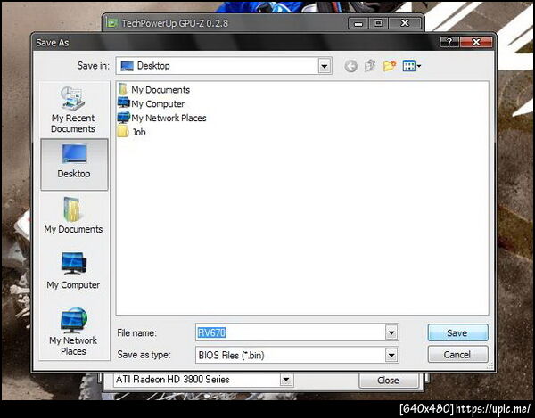Click the Save As help question button
535x418 pixels.
tap(449, 42)
